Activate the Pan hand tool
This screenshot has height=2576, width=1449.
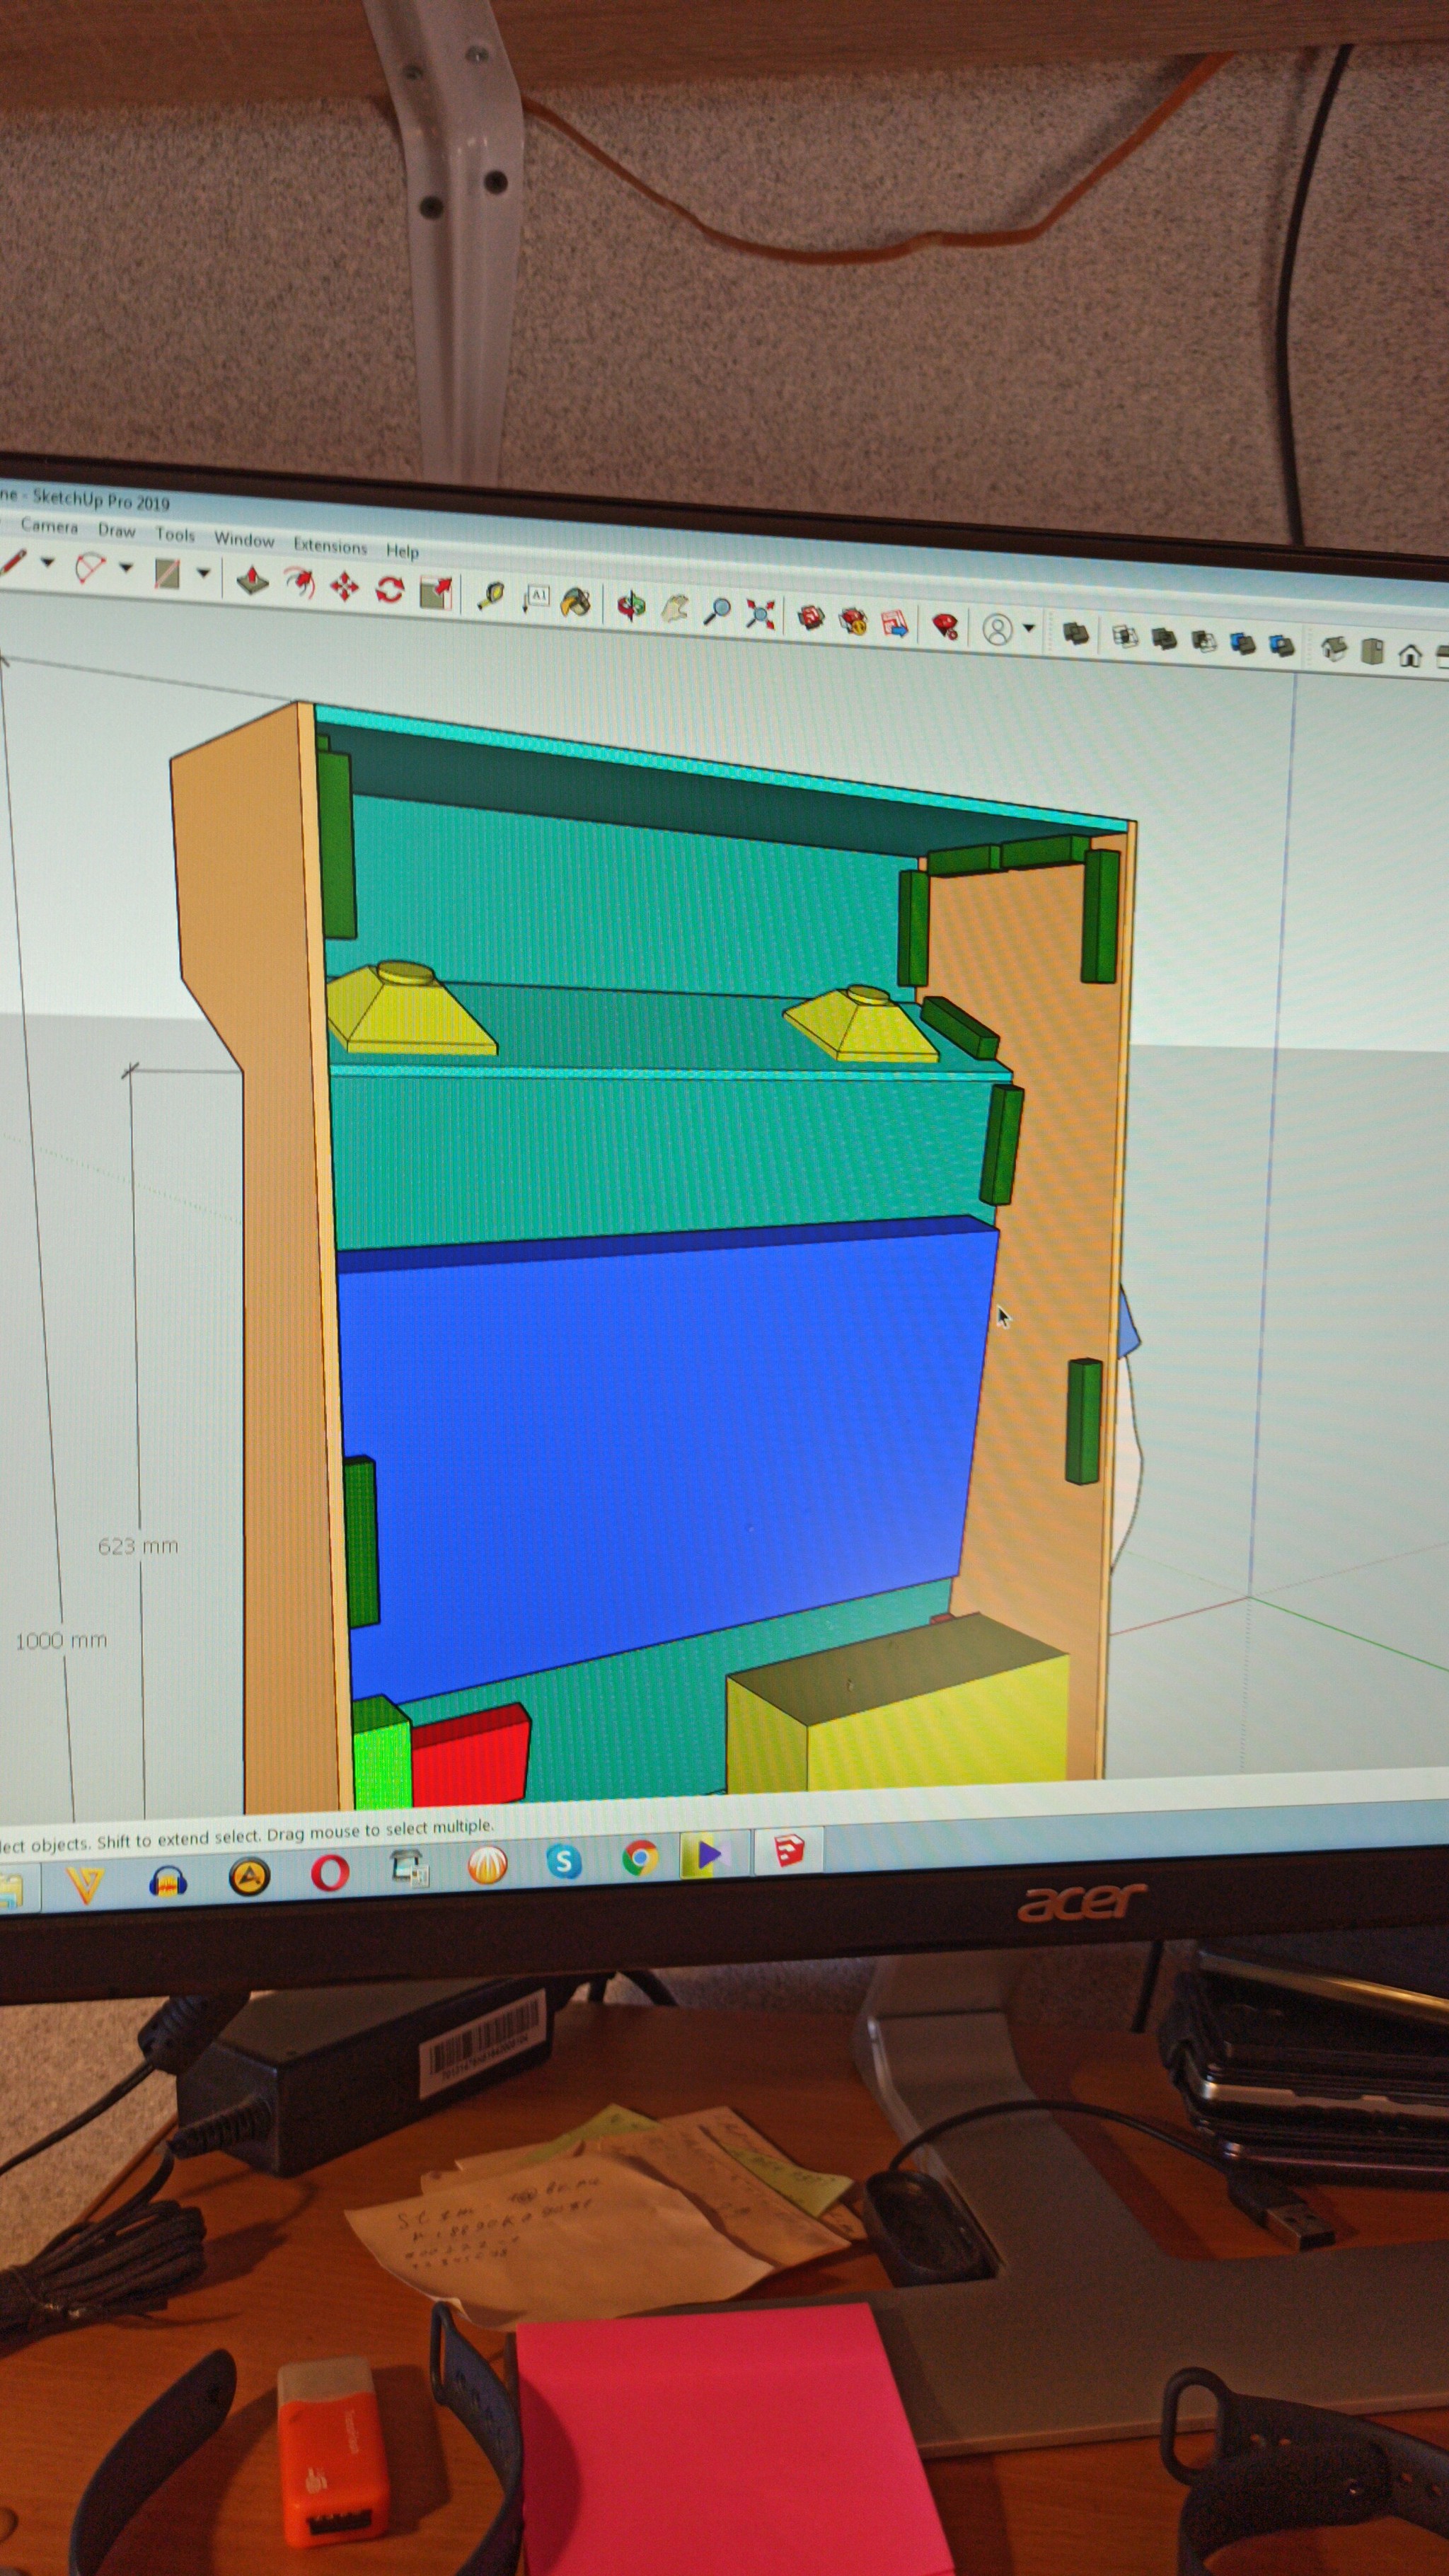pos(675,608)
